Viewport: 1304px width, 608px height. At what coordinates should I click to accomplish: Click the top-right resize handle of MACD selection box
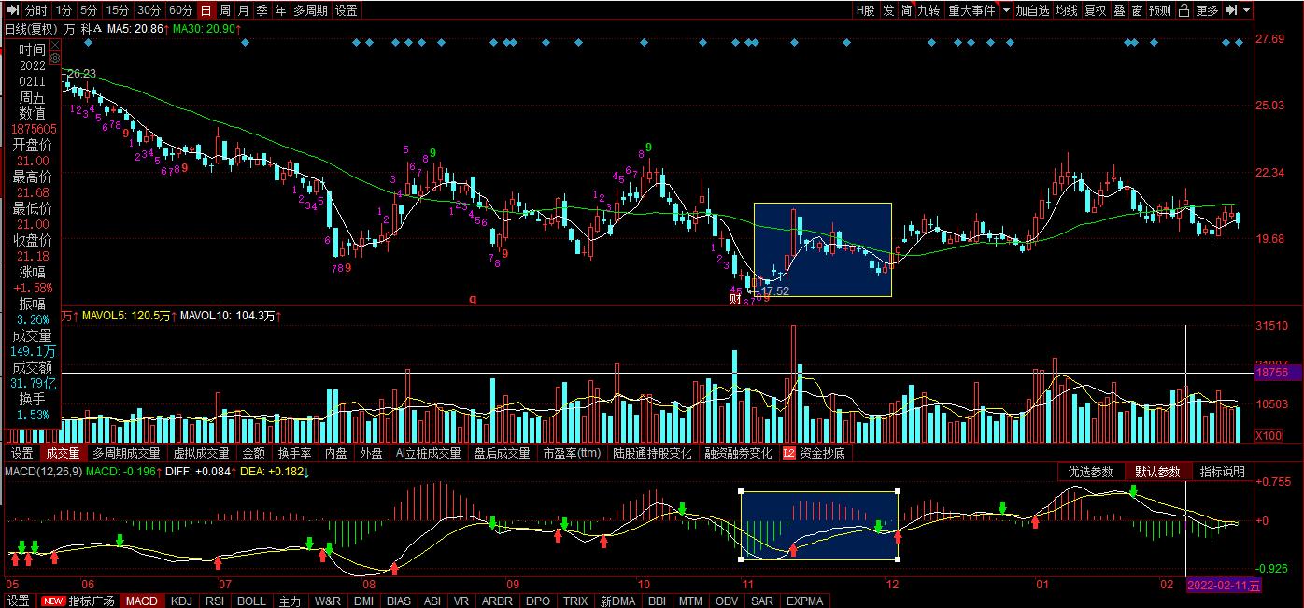[x=898, y=491]
